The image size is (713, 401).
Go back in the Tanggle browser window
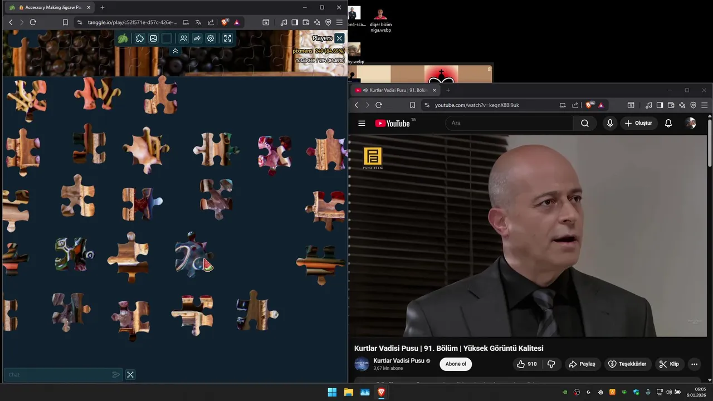click(11, 22)
